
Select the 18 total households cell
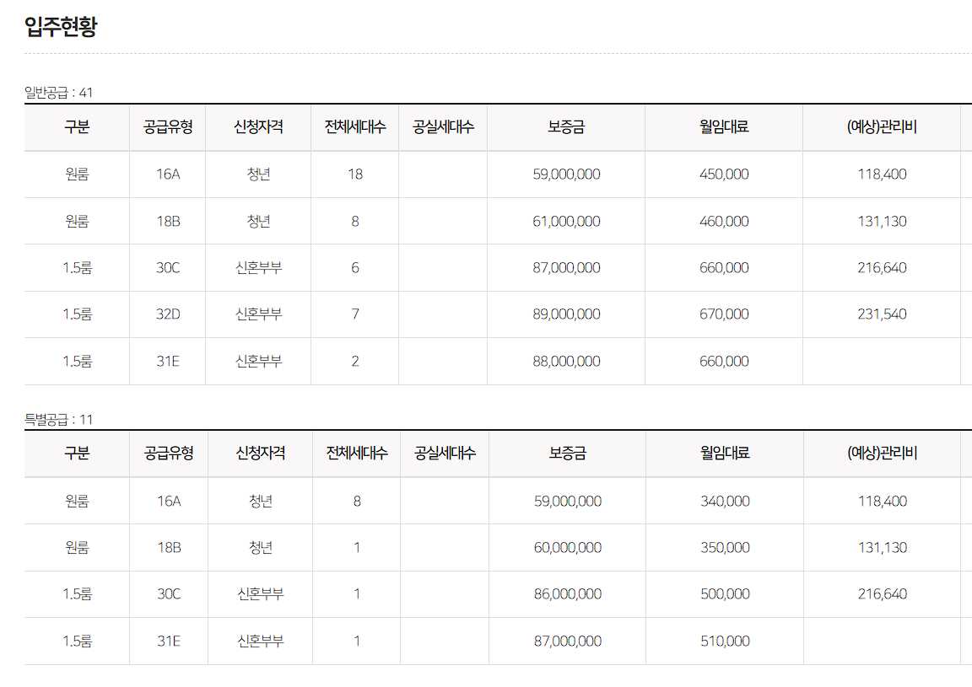pos(355,174)
